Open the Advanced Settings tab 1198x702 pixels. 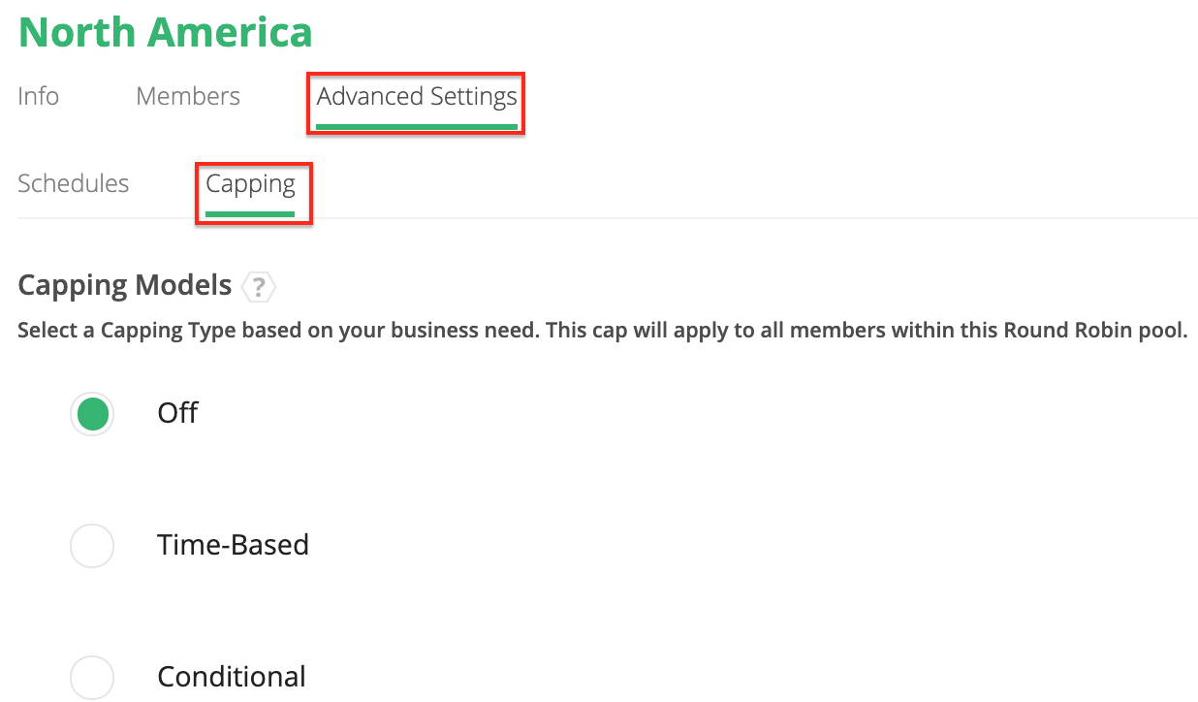pos(417,97)
